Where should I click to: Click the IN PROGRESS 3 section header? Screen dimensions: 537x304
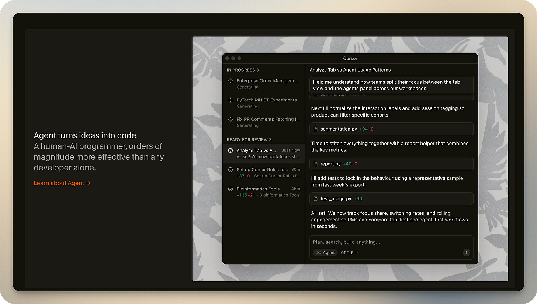click(x=243, y=70)
